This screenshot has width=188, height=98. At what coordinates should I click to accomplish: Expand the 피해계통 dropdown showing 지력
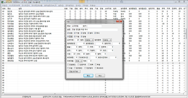79,61
